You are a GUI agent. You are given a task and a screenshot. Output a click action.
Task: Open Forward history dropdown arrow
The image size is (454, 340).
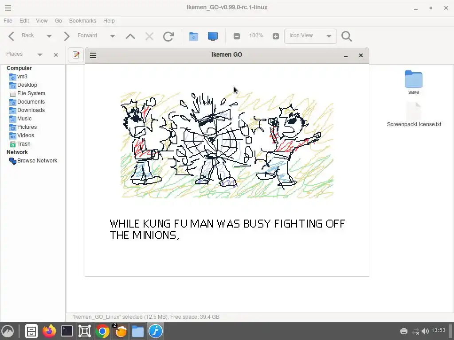[x=112, y=36]
